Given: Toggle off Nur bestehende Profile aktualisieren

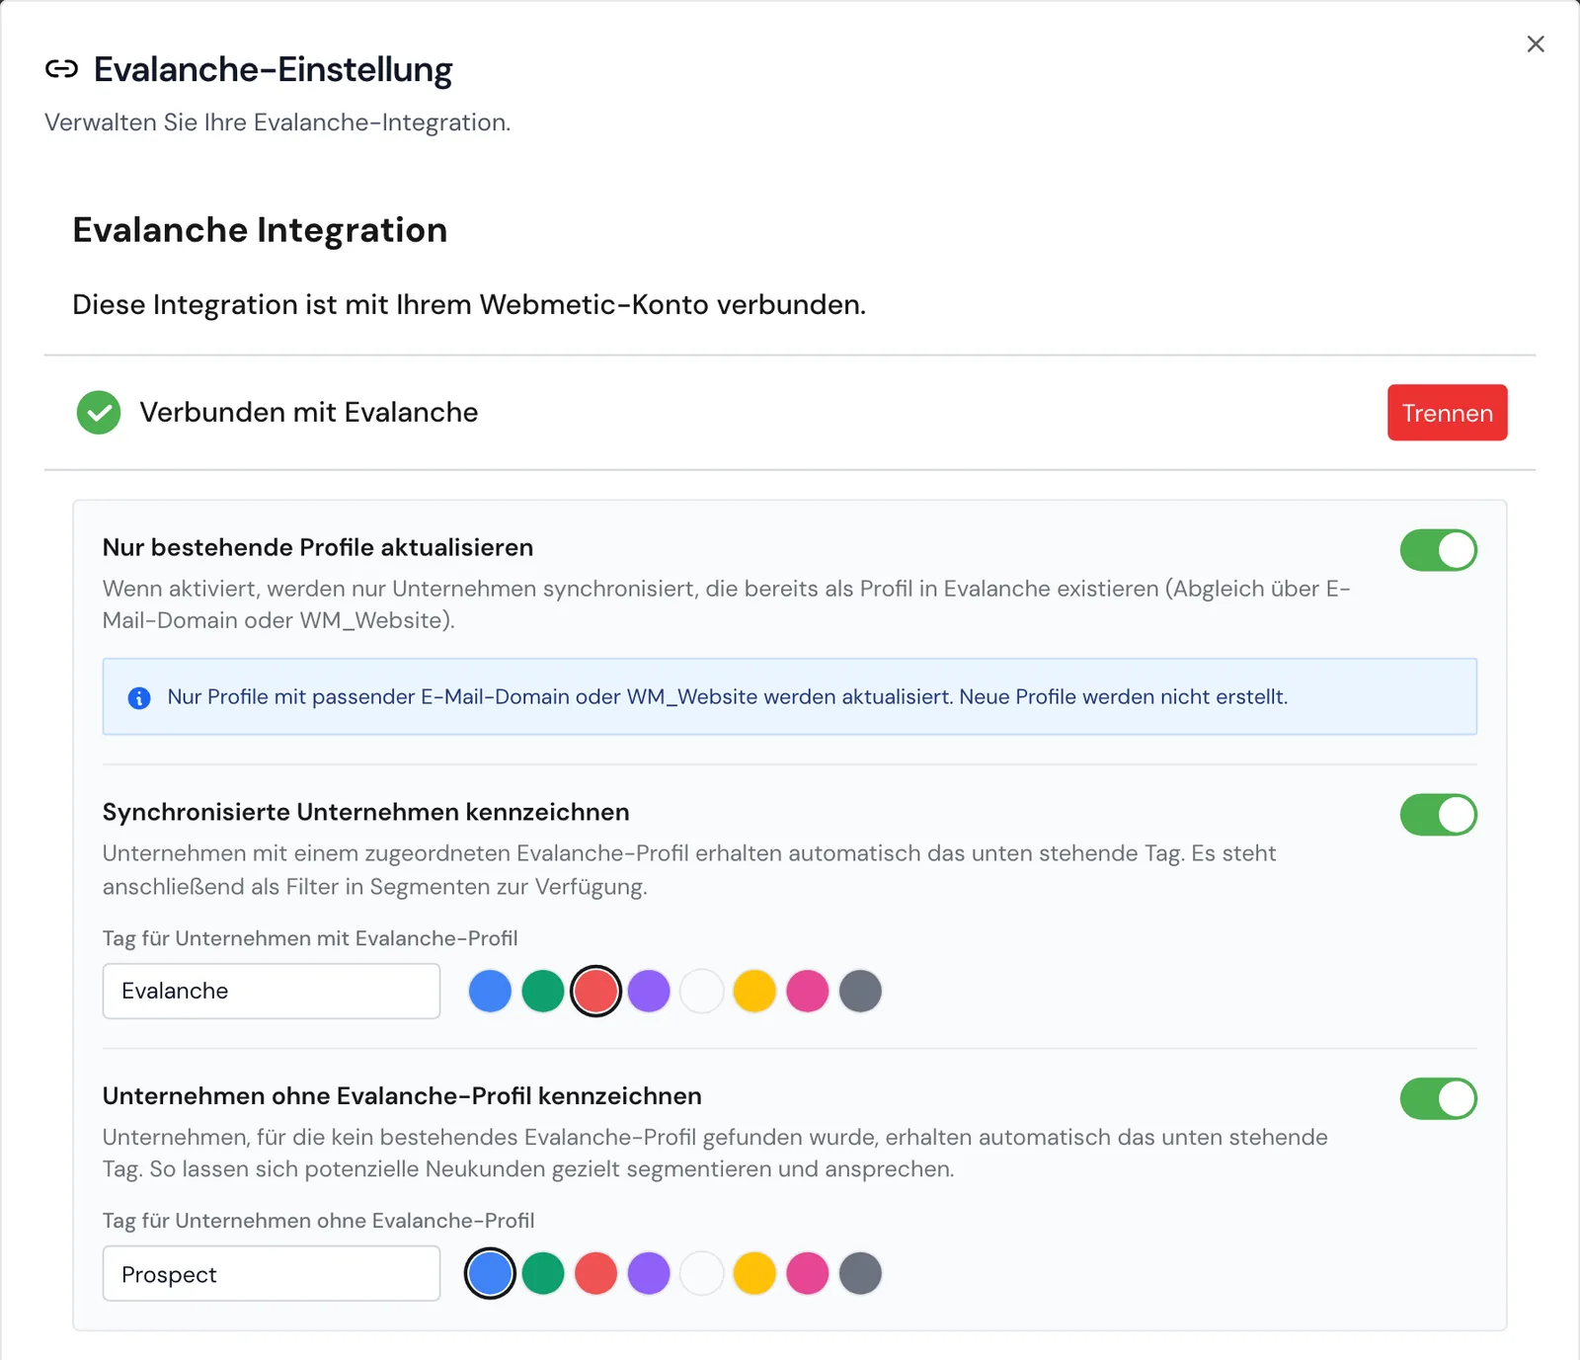Looking at the screenshot, I should [1438, 550].
